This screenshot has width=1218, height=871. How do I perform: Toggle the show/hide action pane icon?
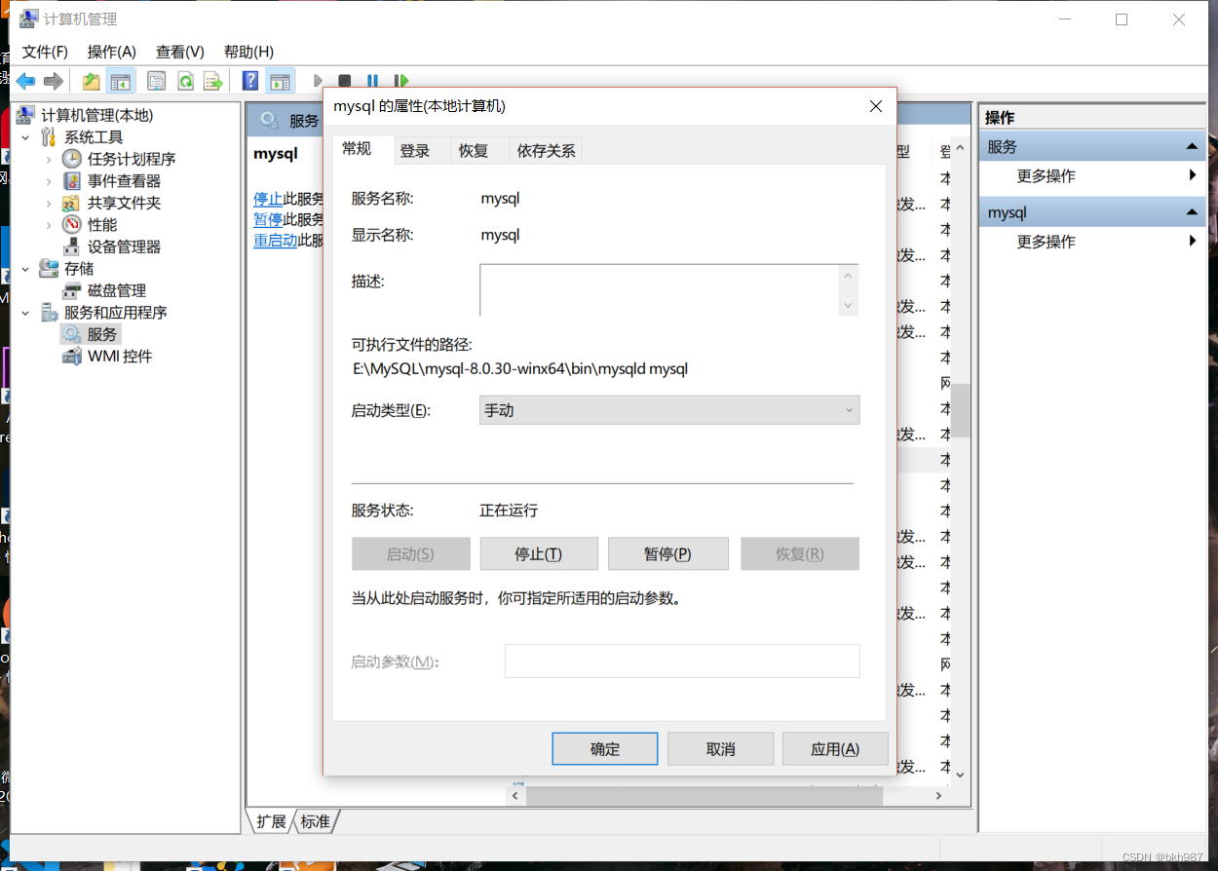(281, 81)
